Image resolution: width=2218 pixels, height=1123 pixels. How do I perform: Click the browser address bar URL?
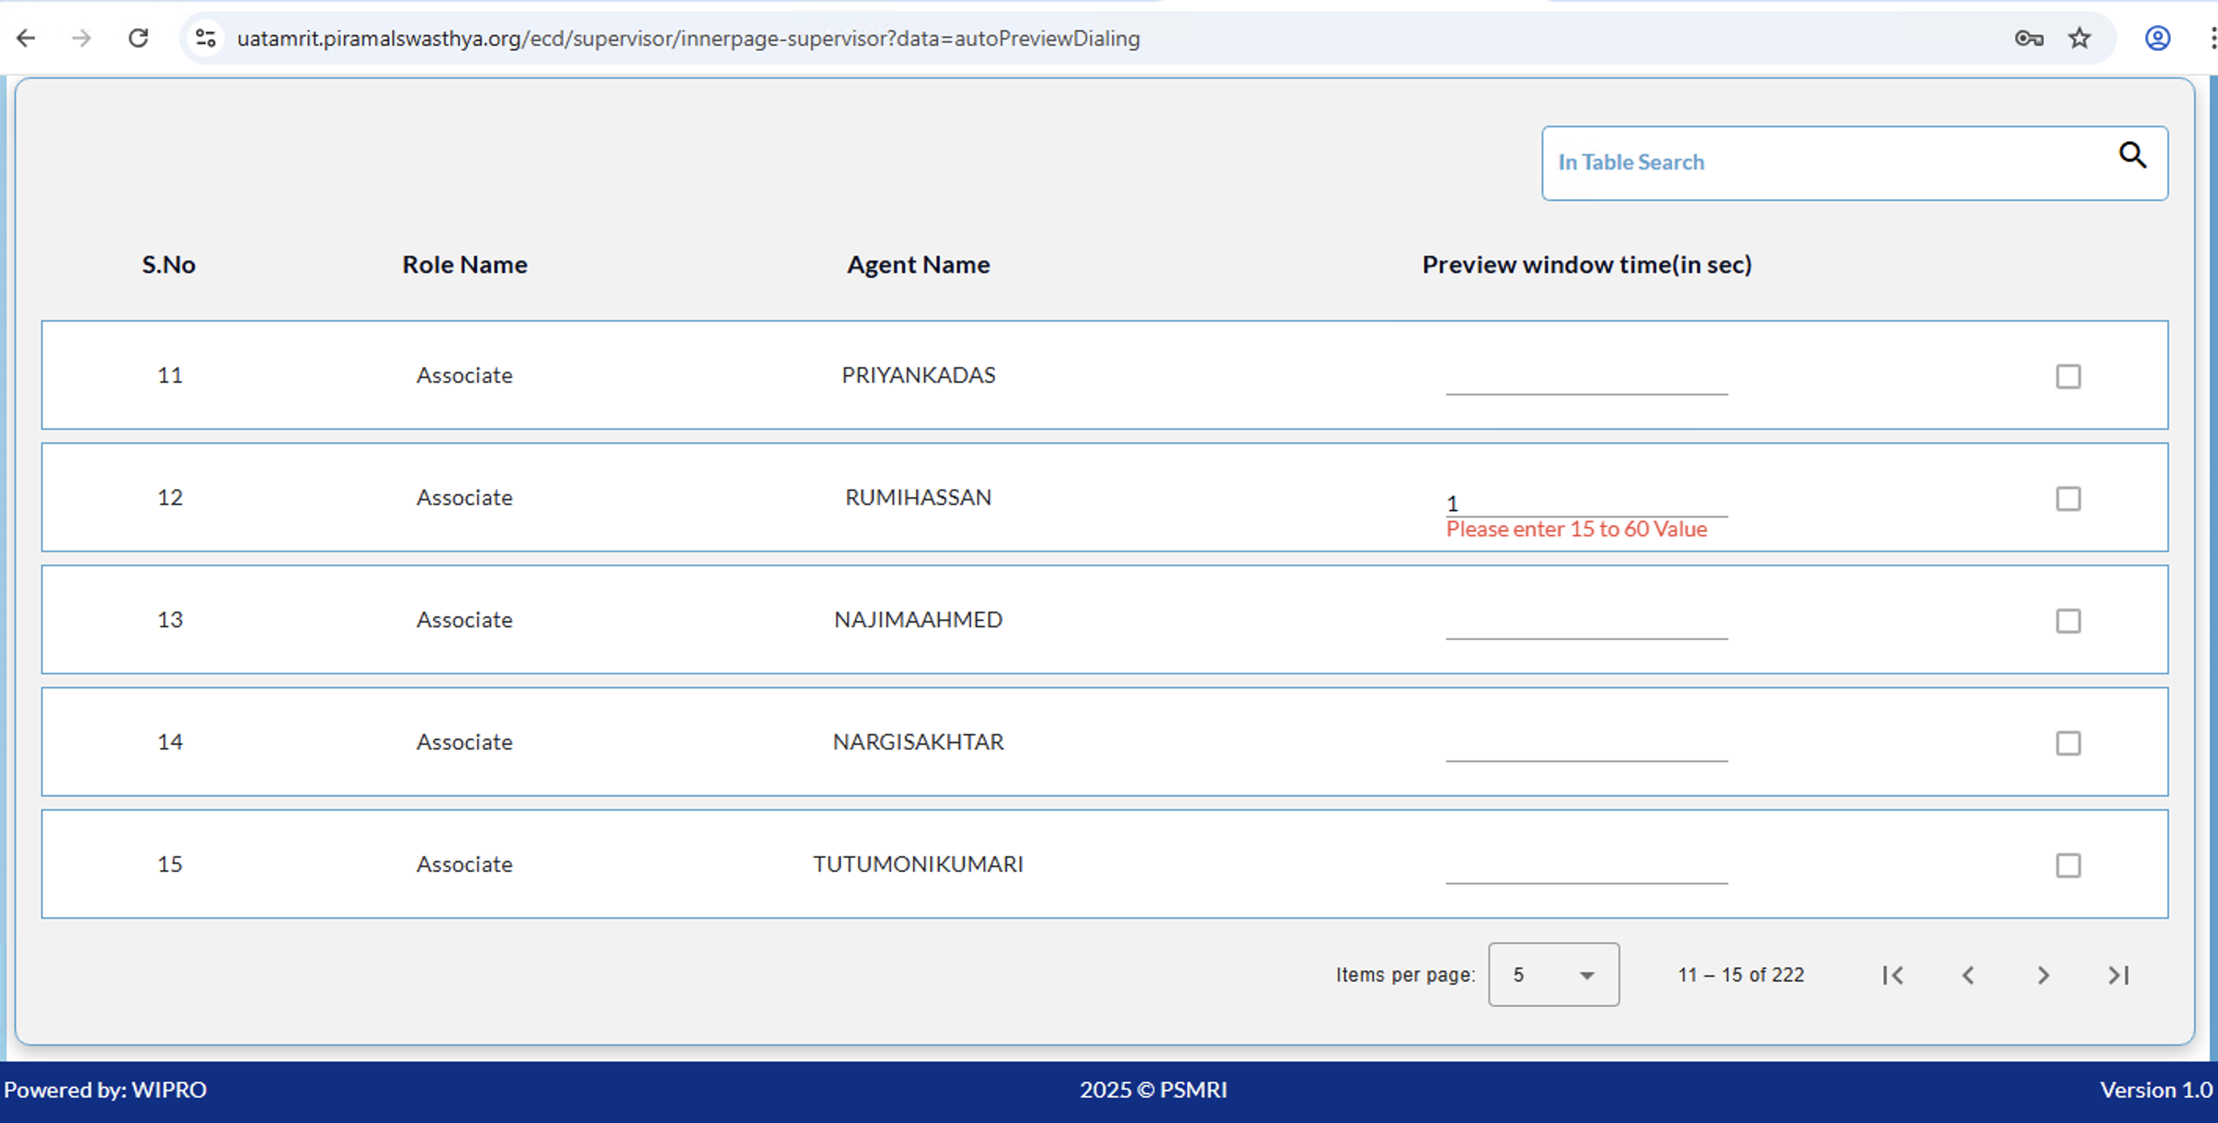(688, 38)
